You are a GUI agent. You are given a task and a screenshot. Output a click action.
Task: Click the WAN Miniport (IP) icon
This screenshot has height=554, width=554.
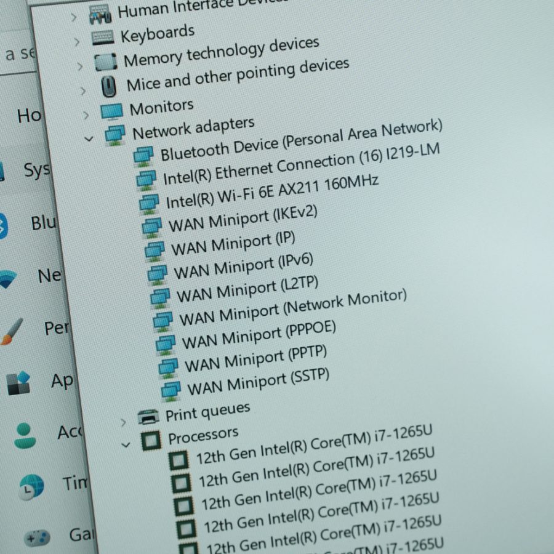click(x=155, y=251)
